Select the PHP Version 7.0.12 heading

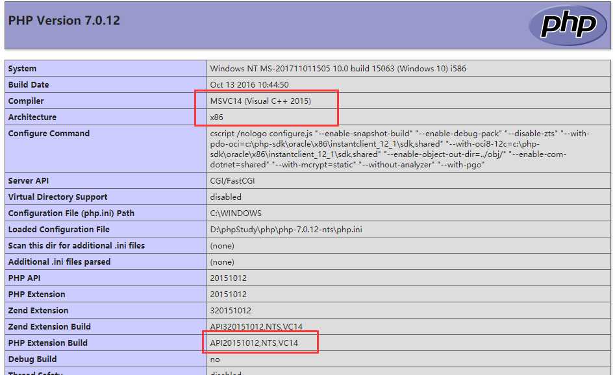(64, 20)
